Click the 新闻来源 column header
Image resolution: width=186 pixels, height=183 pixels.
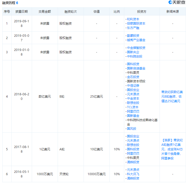[173, 11]
